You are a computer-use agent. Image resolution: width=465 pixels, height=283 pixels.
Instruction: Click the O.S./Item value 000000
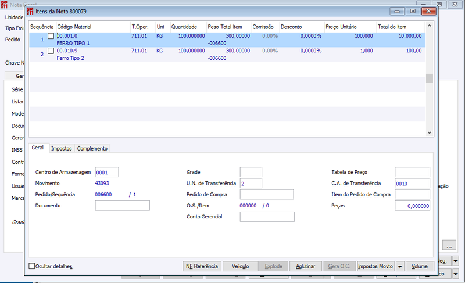248,206
